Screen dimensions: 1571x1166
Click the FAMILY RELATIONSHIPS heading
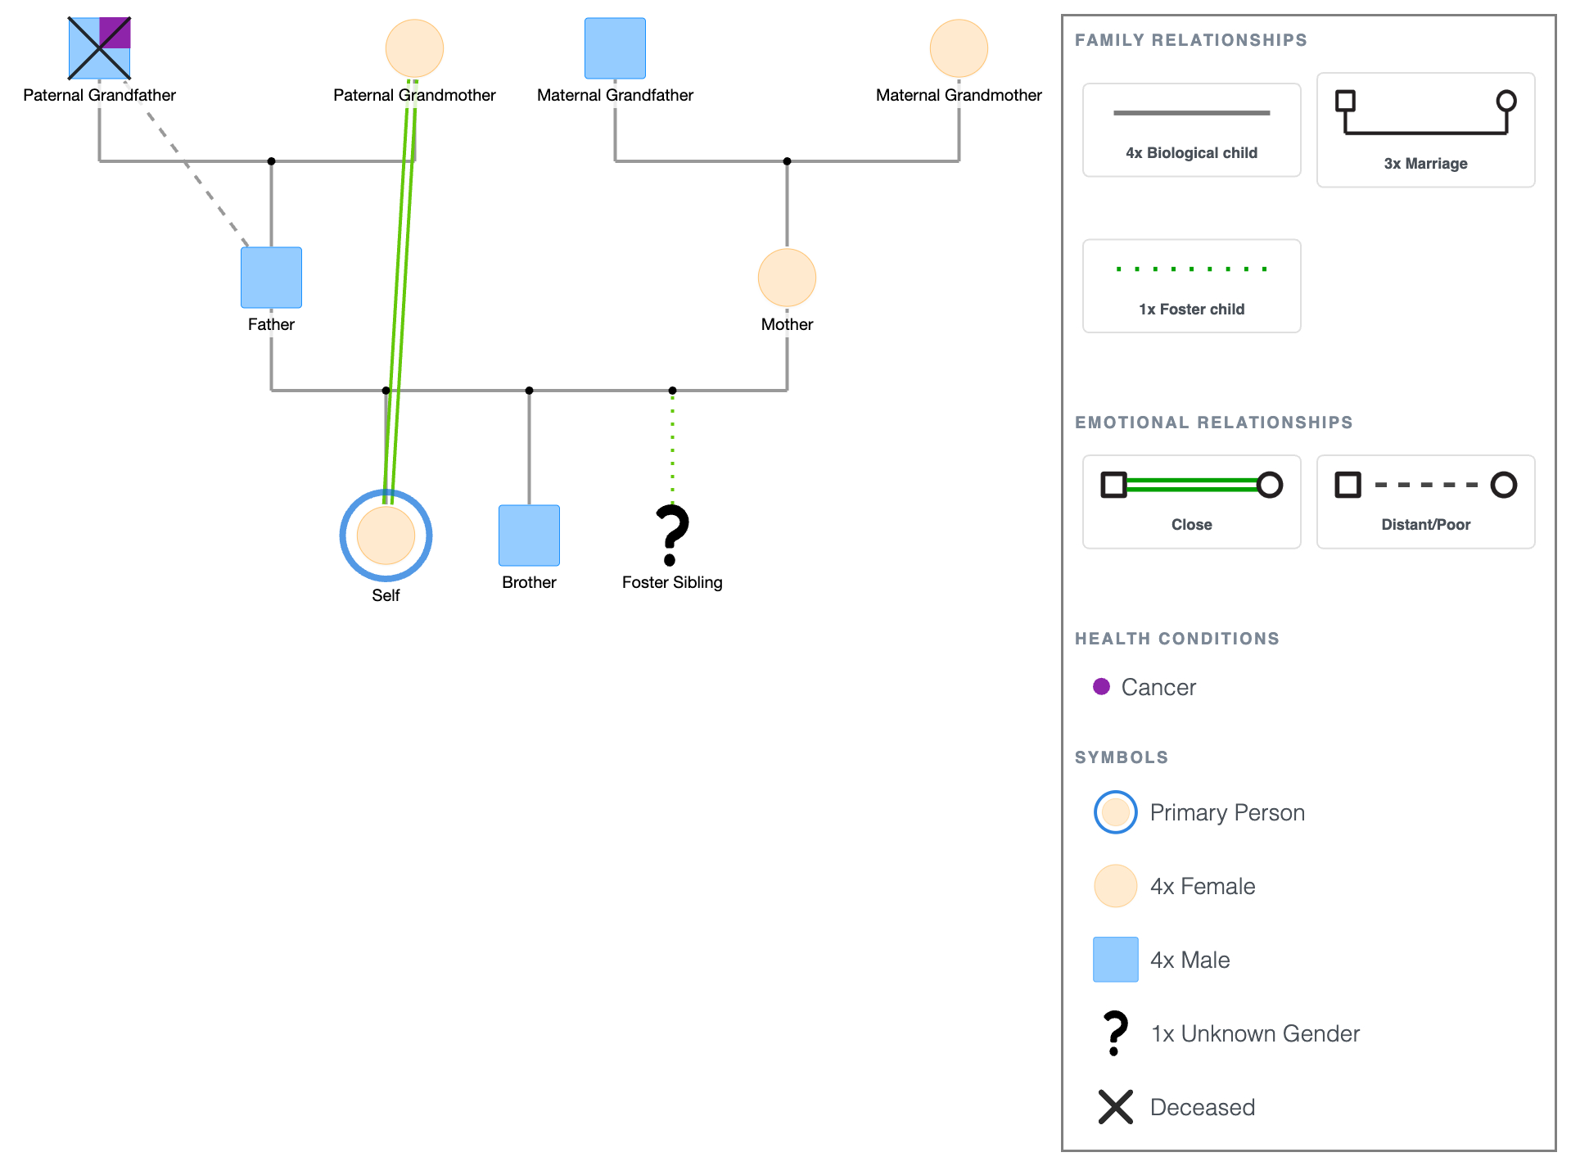pos(1190,40)
